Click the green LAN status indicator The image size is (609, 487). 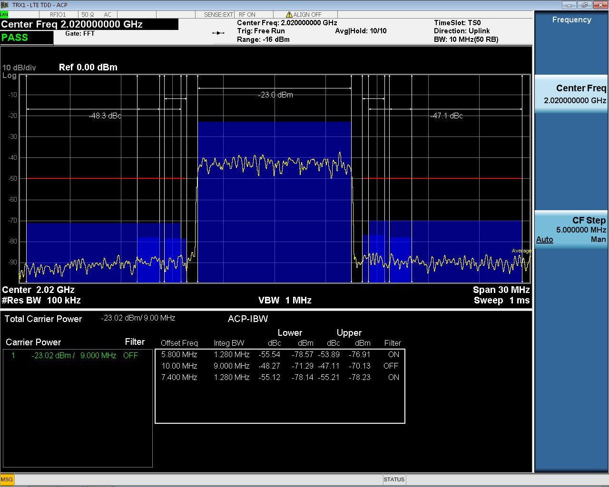[4, 14]
